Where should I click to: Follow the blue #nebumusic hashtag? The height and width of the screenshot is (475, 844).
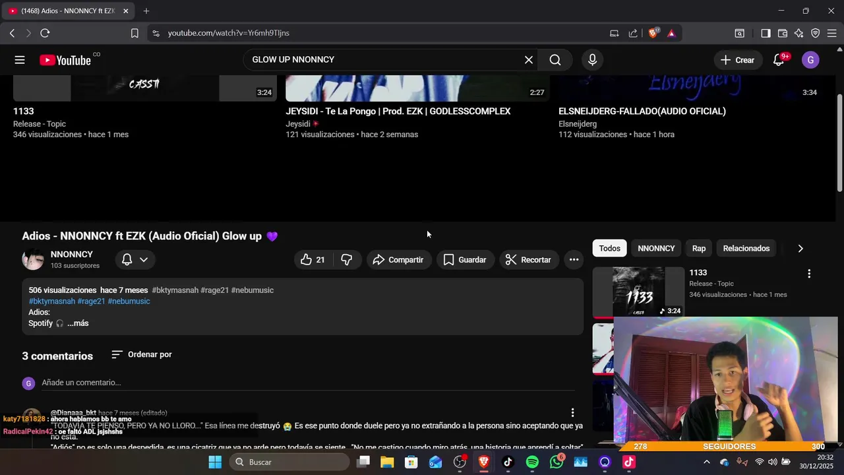tap(129, 301)
